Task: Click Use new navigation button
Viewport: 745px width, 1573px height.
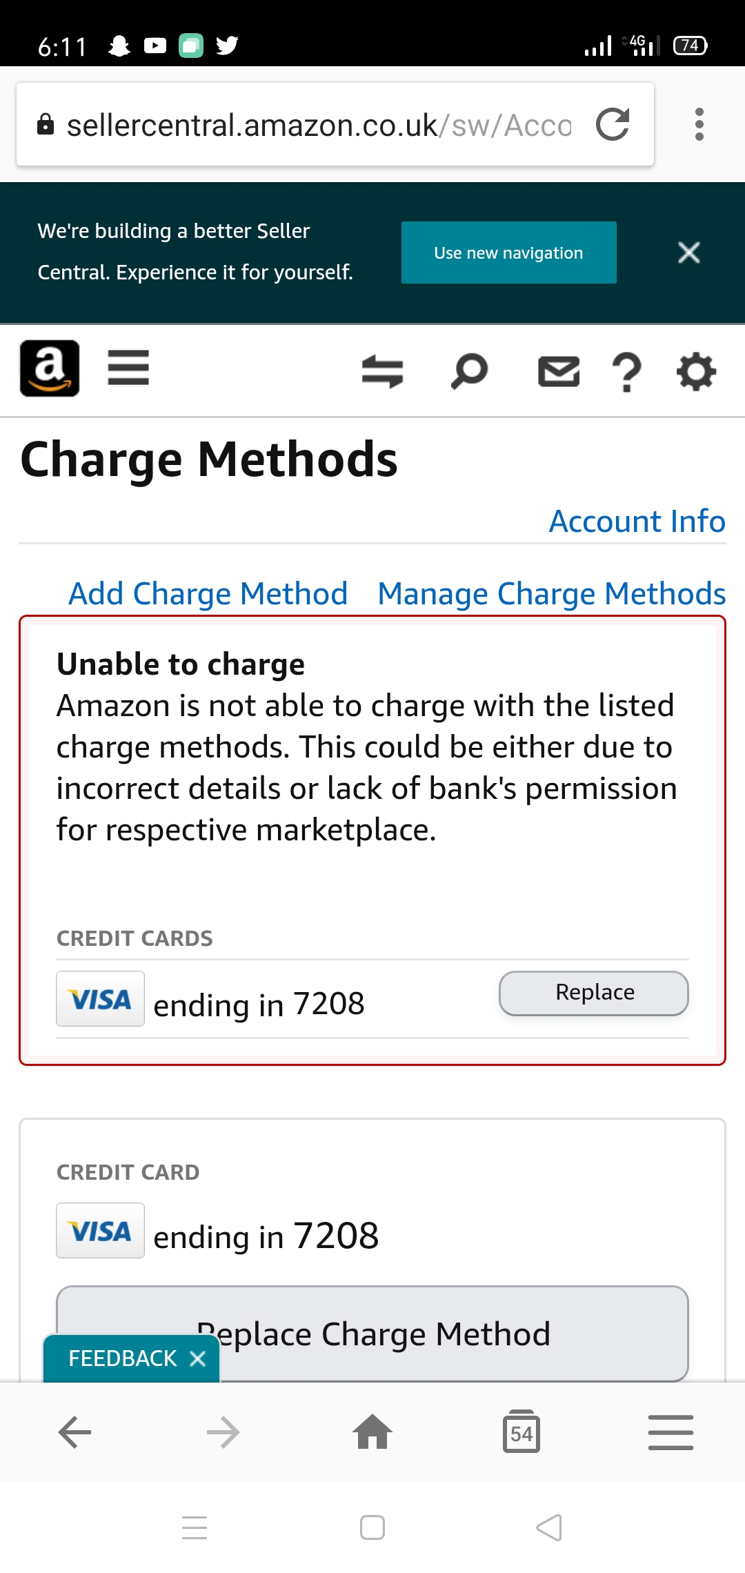Action: pyautogui.click(x=508, y=253)
